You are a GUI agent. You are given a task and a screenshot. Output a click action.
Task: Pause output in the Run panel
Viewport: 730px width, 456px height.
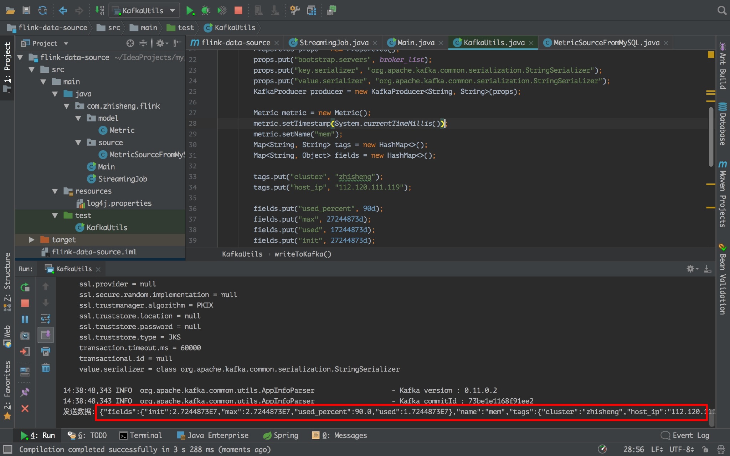coord(25,319)
